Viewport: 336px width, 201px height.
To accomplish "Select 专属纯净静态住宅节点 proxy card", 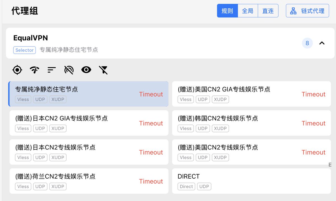I will point(88,94).
